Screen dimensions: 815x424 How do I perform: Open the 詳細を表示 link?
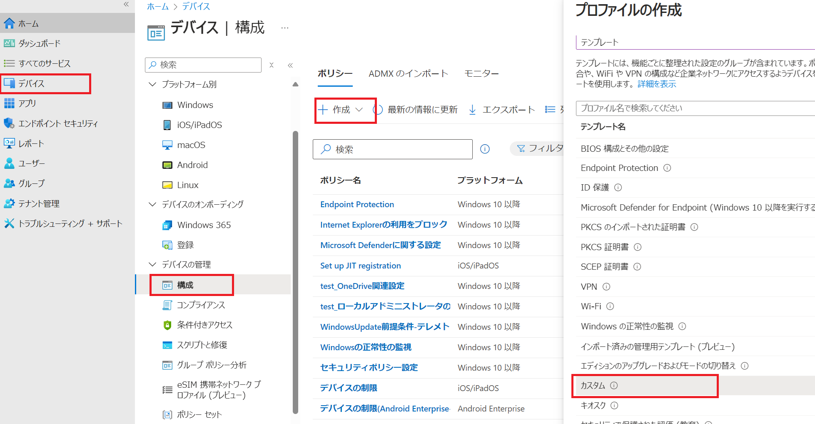coord(657,84)
